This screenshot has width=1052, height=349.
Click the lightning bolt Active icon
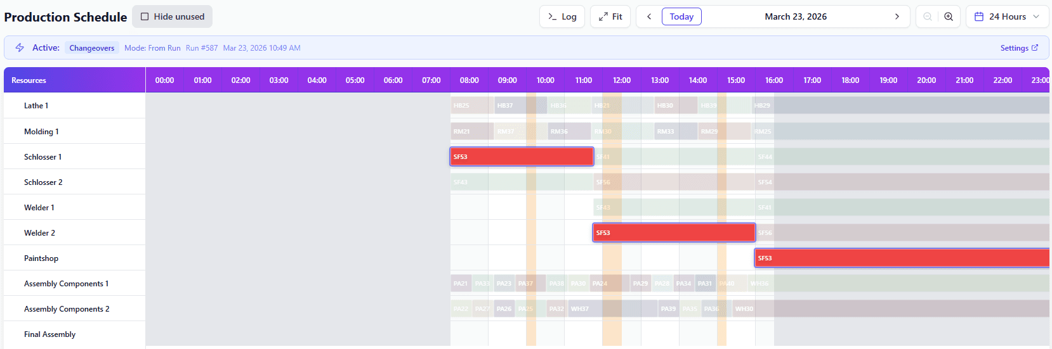[20, 48]
